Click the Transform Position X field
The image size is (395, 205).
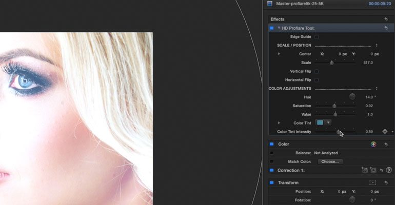click(342, 191)
